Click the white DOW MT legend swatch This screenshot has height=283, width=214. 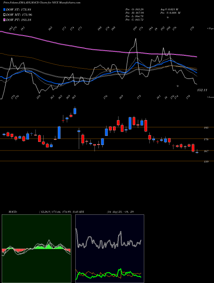pyautogui.click(x=4, y=15)
